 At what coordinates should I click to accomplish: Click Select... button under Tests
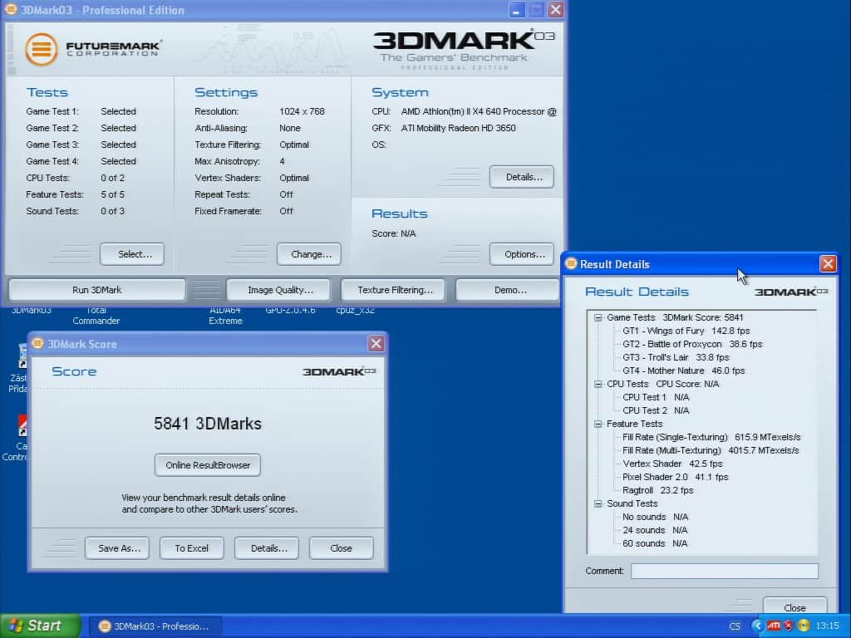pos(132,254)
